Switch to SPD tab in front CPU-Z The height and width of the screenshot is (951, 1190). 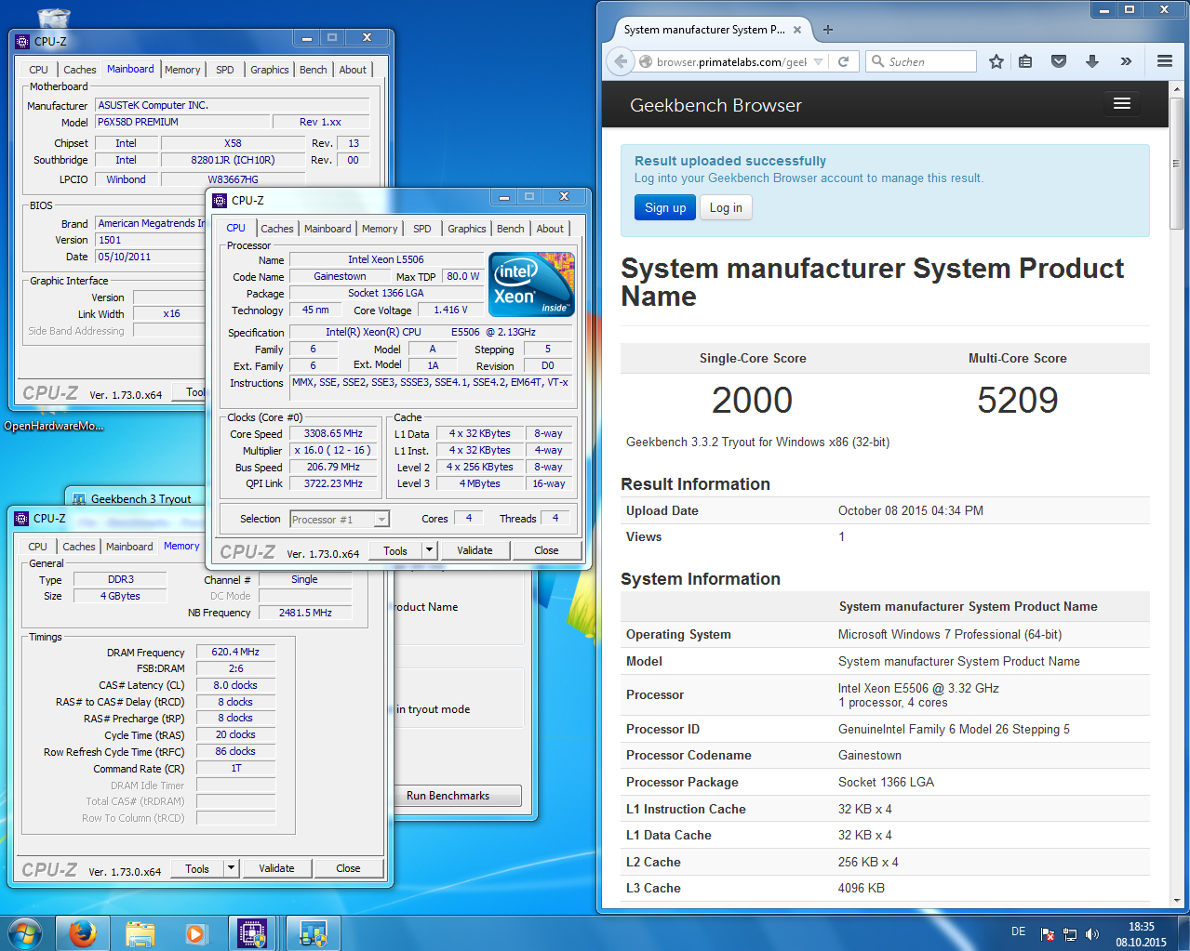(x=422, y=229)
